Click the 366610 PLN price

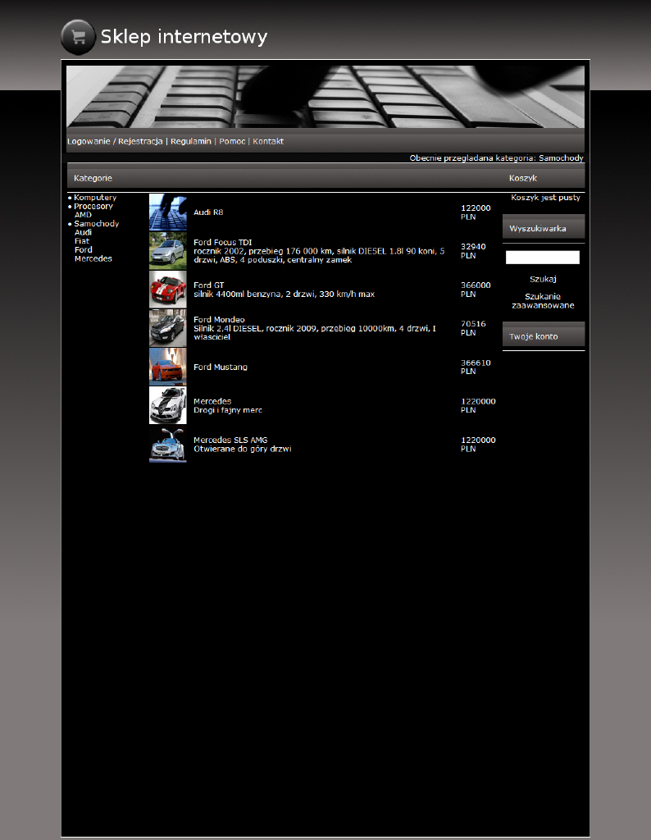(x=476, y=367)
